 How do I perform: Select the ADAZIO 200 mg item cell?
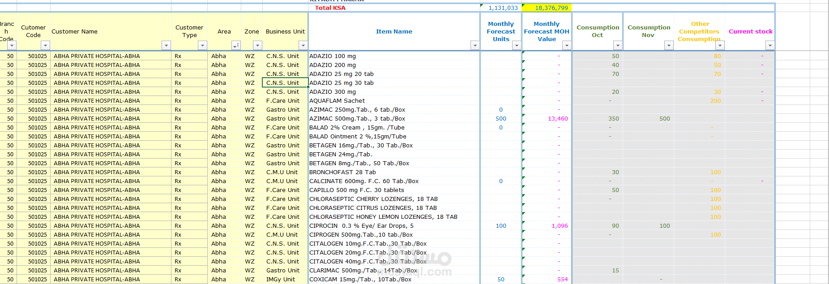point(394,65)
